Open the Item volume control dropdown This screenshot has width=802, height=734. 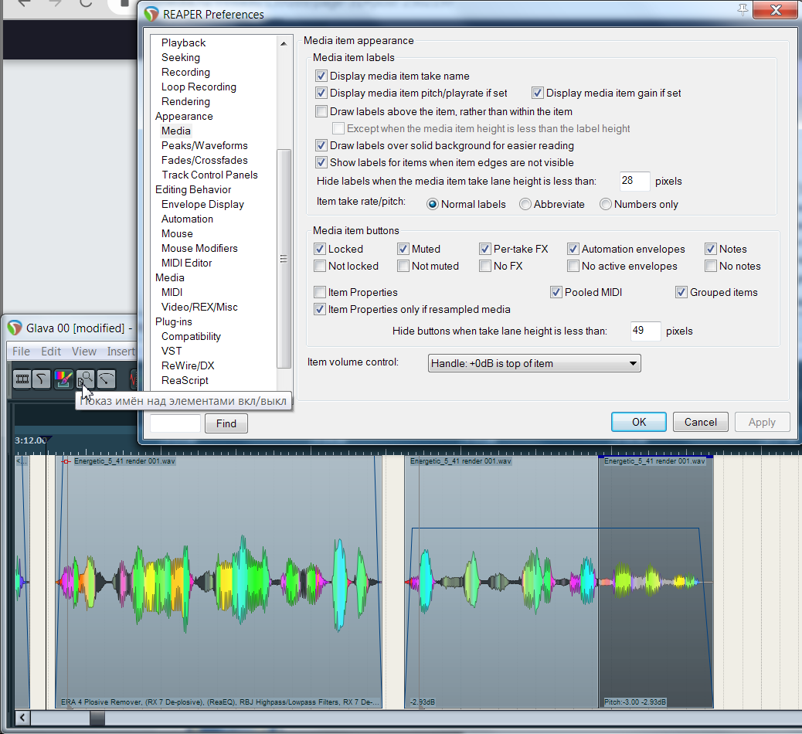click(534, 364)
